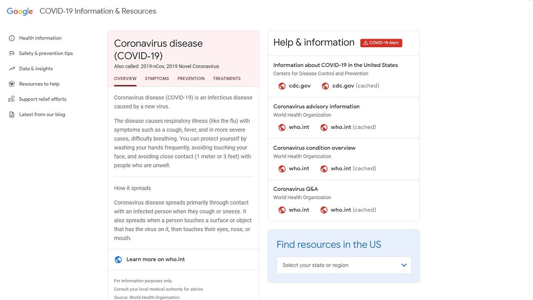The image size is (533, 300).
Task: Open the TREATMENTS tab
Action: click(227, 78)
